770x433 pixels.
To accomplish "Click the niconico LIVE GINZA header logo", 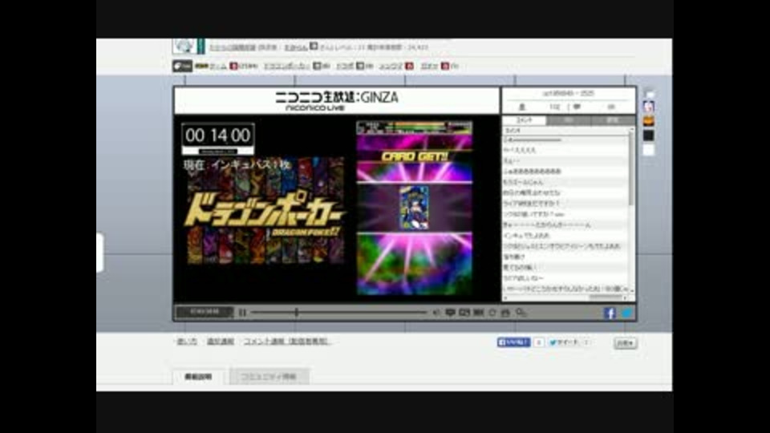I will tap(337, 101).
